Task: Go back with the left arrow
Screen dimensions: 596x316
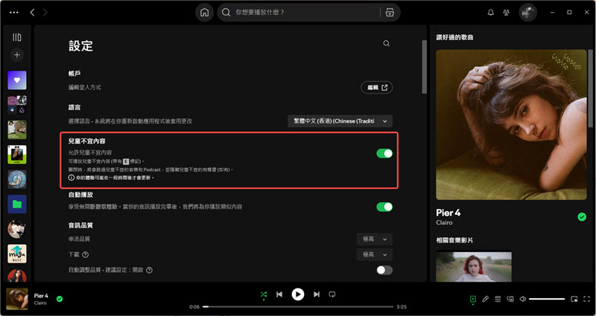Action: point(32,13)
